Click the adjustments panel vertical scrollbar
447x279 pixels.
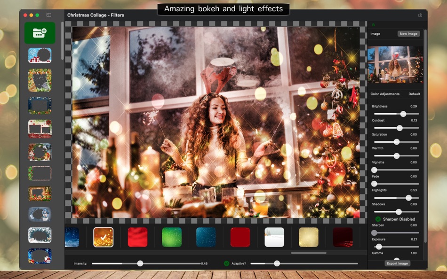pyautogui.click(x=426, y=136)
